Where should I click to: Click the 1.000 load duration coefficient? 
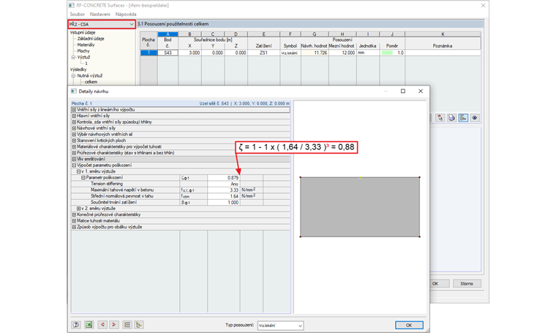tap(224, 202)
